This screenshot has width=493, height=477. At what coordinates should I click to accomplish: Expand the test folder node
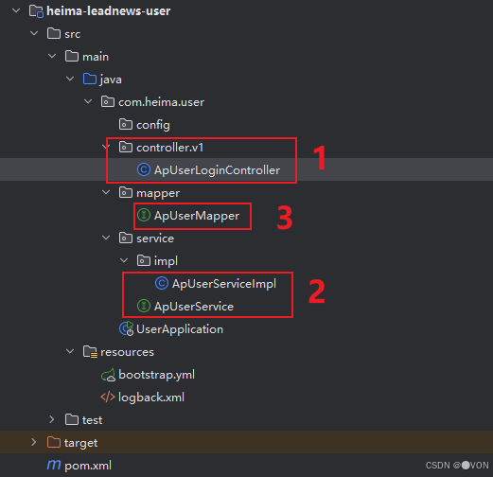[52, 420]
